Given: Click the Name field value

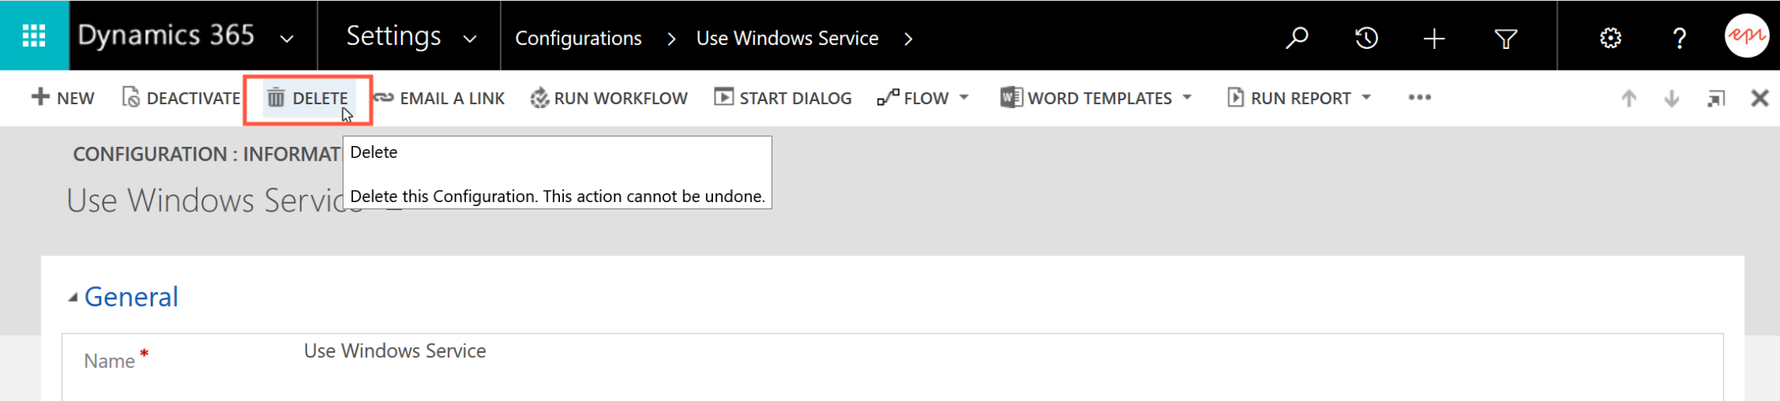Looking at the screenshot, I should click(x=395, y=351).
